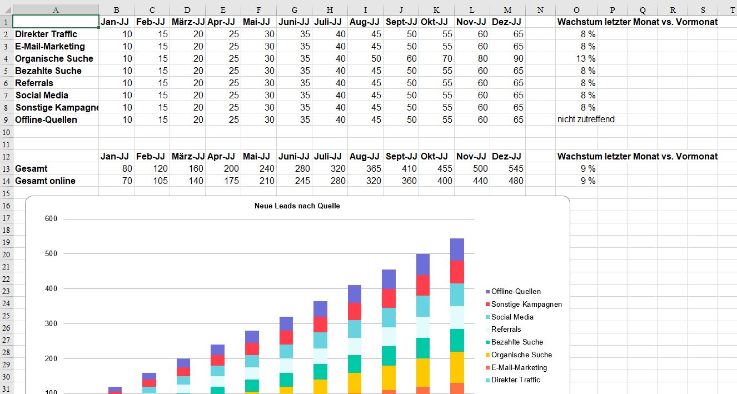Click the row 13 header
The width and height of the screenshot is (737, 394).
click(x=6, y=168)
